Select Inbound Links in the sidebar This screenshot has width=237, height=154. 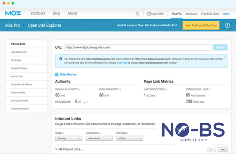point(26,44)
